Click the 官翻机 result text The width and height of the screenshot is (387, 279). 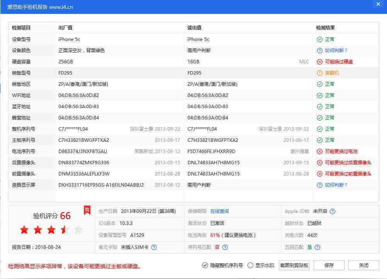pos(332,73)
